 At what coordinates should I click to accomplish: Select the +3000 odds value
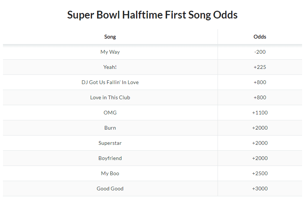[260, 189]
